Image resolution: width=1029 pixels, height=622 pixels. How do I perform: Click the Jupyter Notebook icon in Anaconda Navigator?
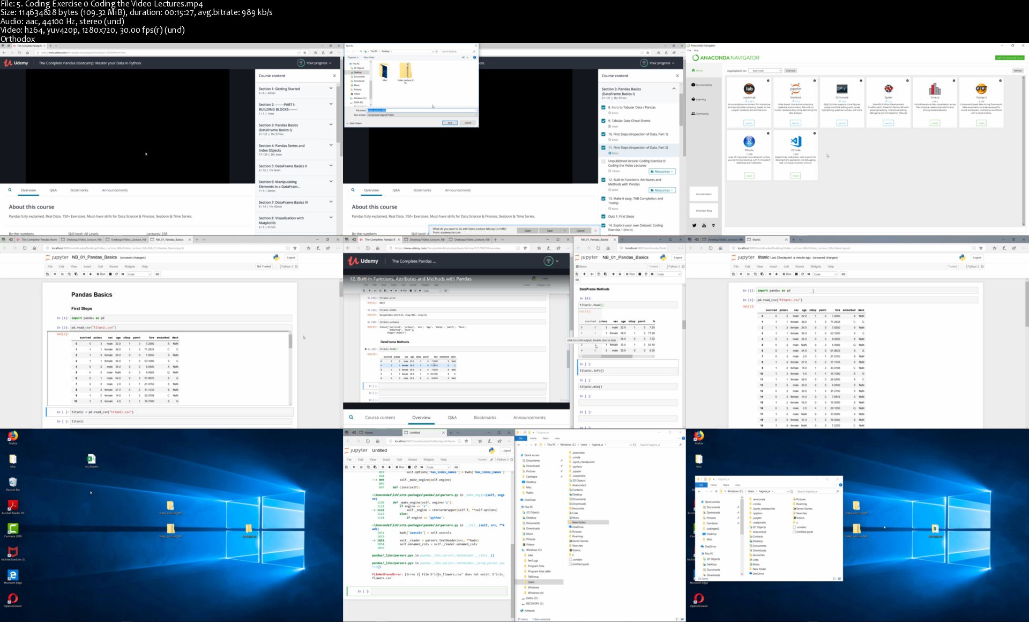tap(795, 89)
